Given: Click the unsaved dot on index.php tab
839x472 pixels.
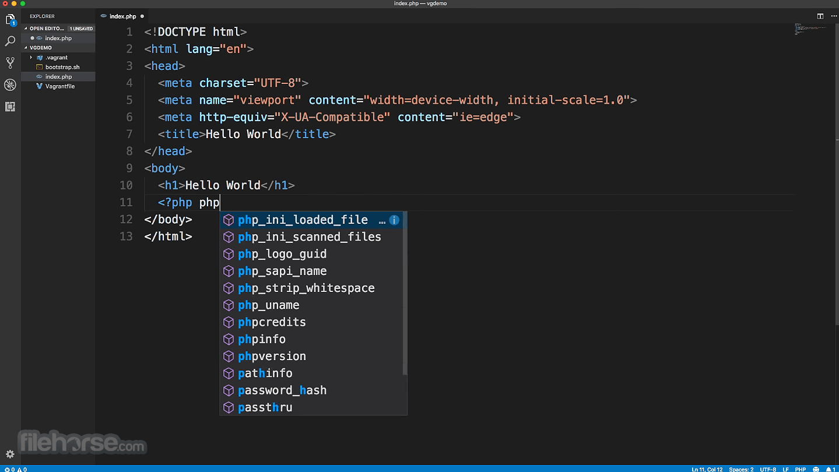Looking at the screenshot, I should coord(142,16).
